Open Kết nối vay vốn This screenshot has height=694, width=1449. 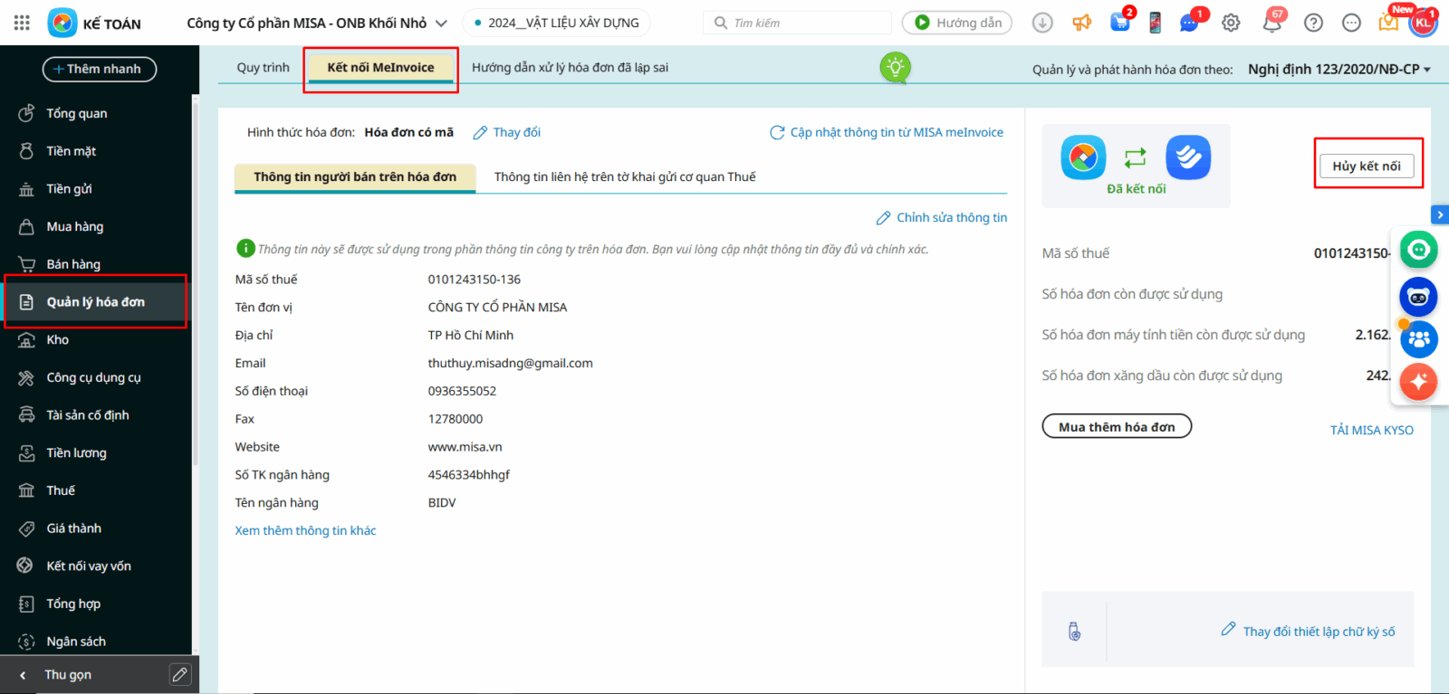(95, 566)
